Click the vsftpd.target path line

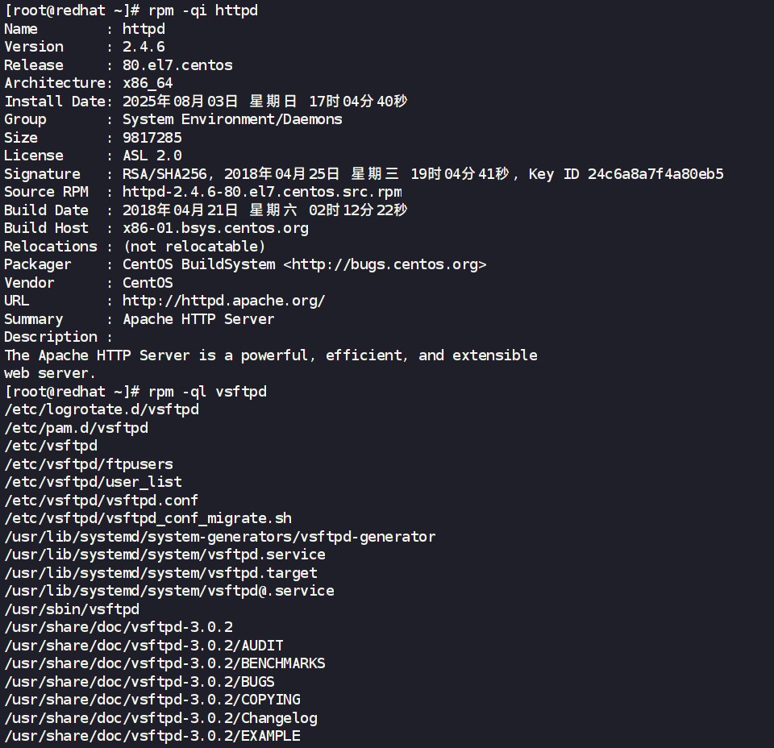pyautogui.click(x=161, y=573)
